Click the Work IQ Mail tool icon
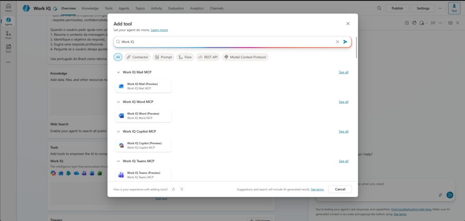Viewport: 465px width, 221px height. tap(121, 86)
